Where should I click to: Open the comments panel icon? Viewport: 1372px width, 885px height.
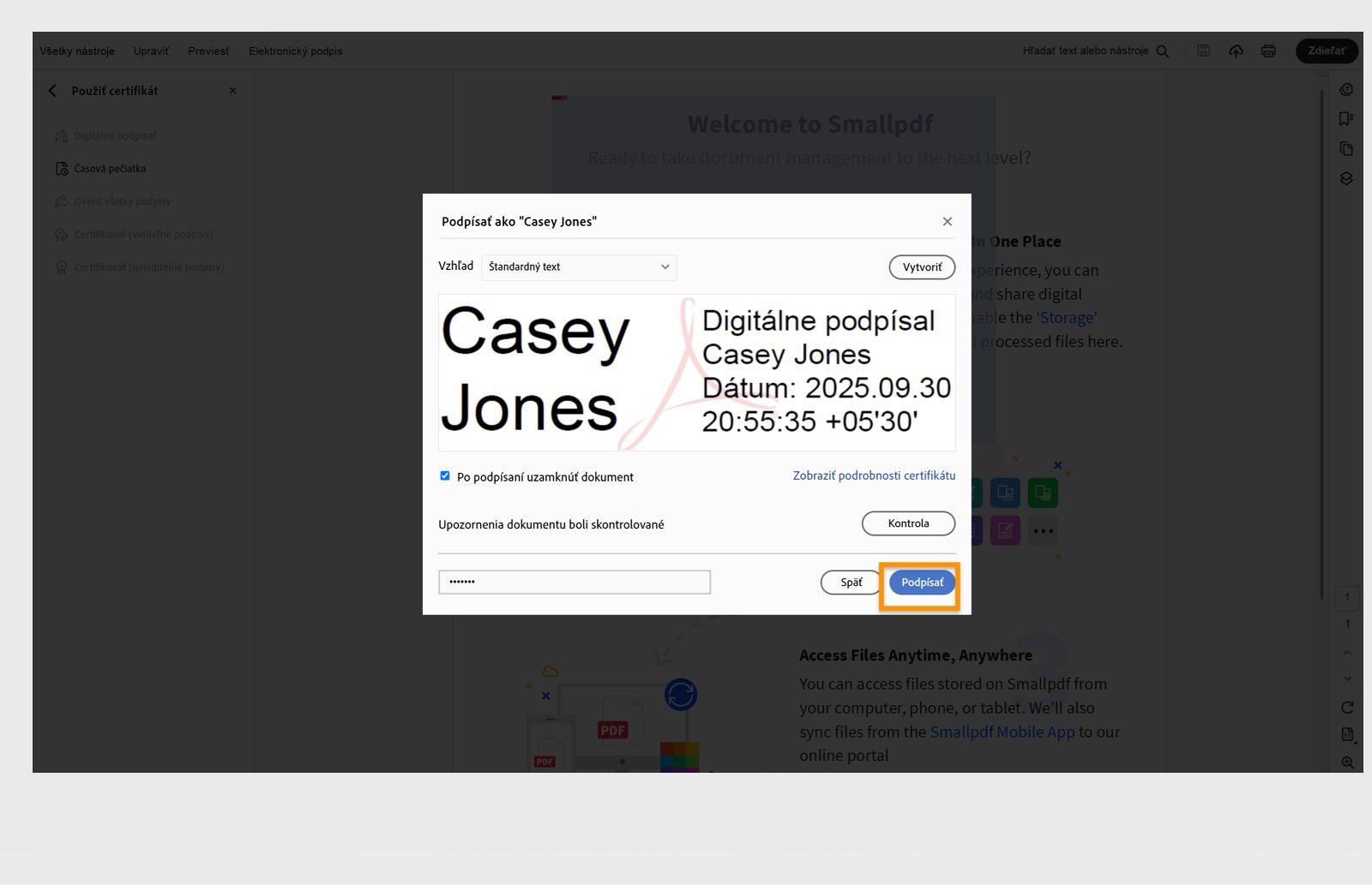(1346, 90)
